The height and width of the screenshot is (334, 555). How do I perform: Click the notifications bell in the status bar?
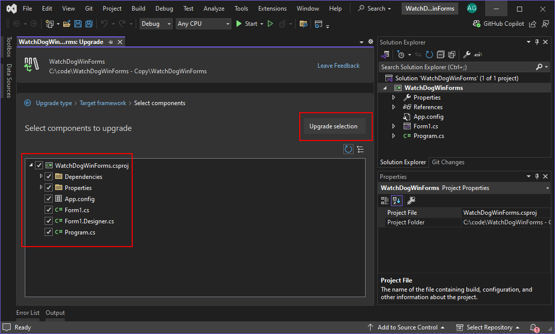(534, 327)
